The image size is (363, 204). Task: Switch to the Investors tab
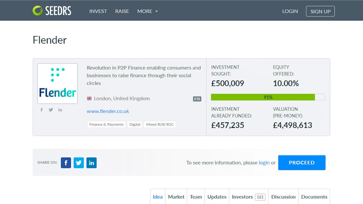[249, 197]
